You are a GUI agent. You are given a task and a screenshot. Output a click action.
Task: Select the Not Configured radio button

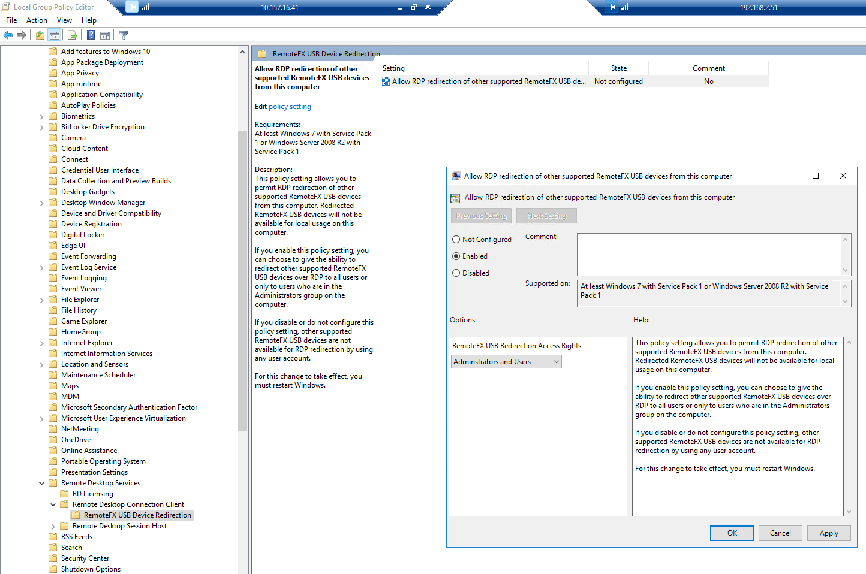(x=456, y=240)
